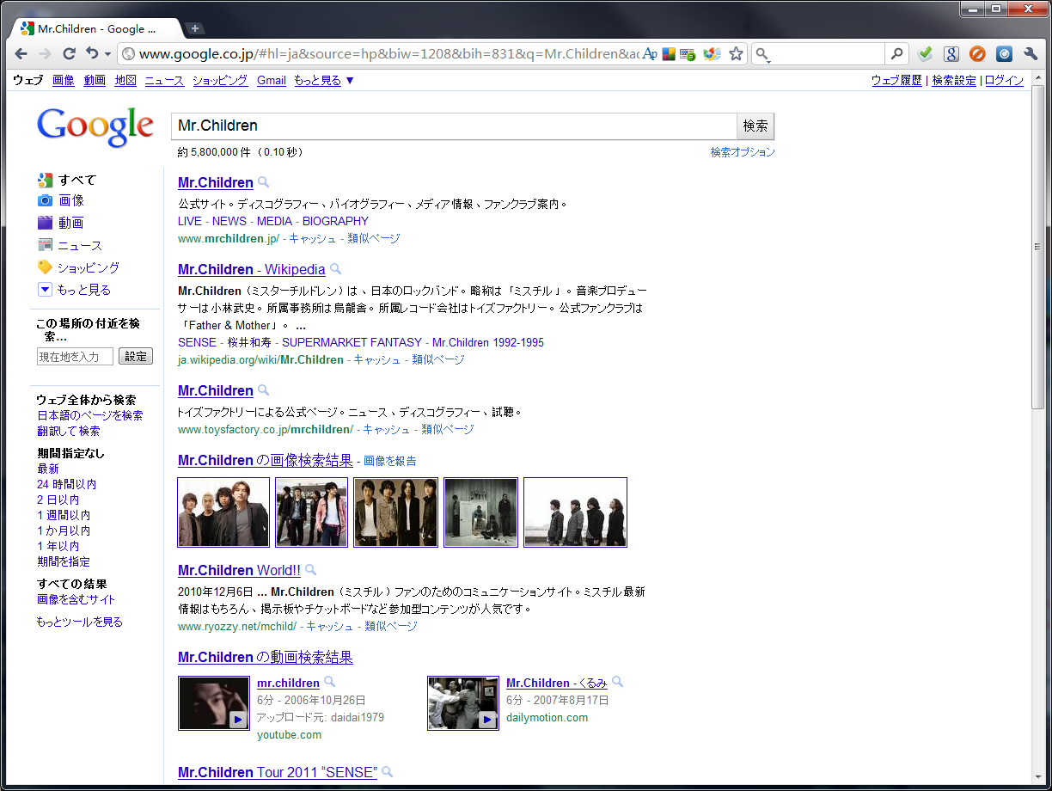Click the preview magnifier next to Mr.Children World!!
Image resolution: width=1052 pixels, height=791 pixels.
pos(311,570)
